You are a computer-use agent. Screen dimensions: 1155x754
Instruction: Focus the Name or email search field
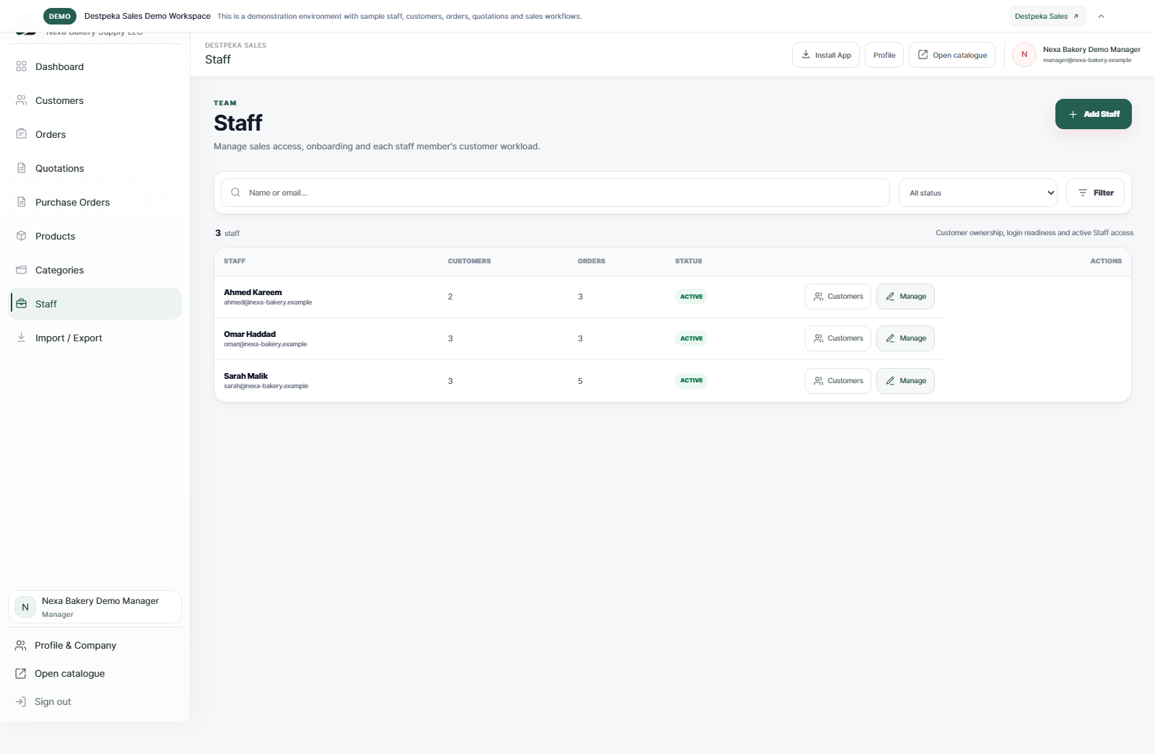(555, 193)
